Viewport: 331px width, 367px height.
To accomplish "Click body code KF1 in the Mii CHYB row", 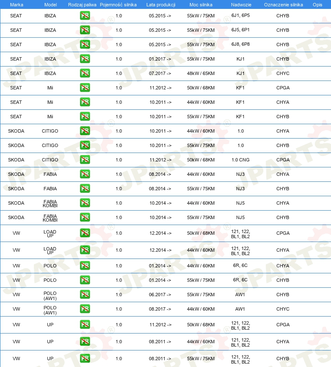I will click(x=240, y=116).
